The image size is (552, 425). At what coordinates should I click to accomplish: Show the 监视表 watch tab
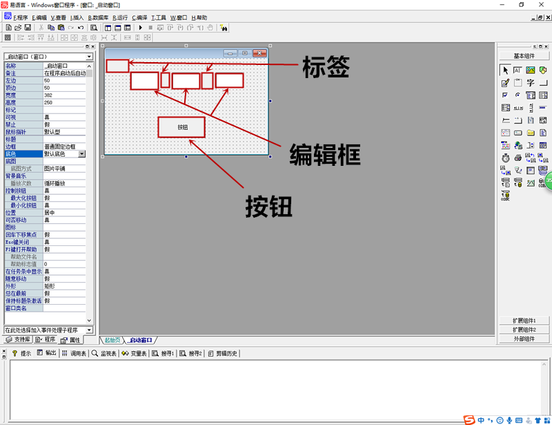pos(104,353)
